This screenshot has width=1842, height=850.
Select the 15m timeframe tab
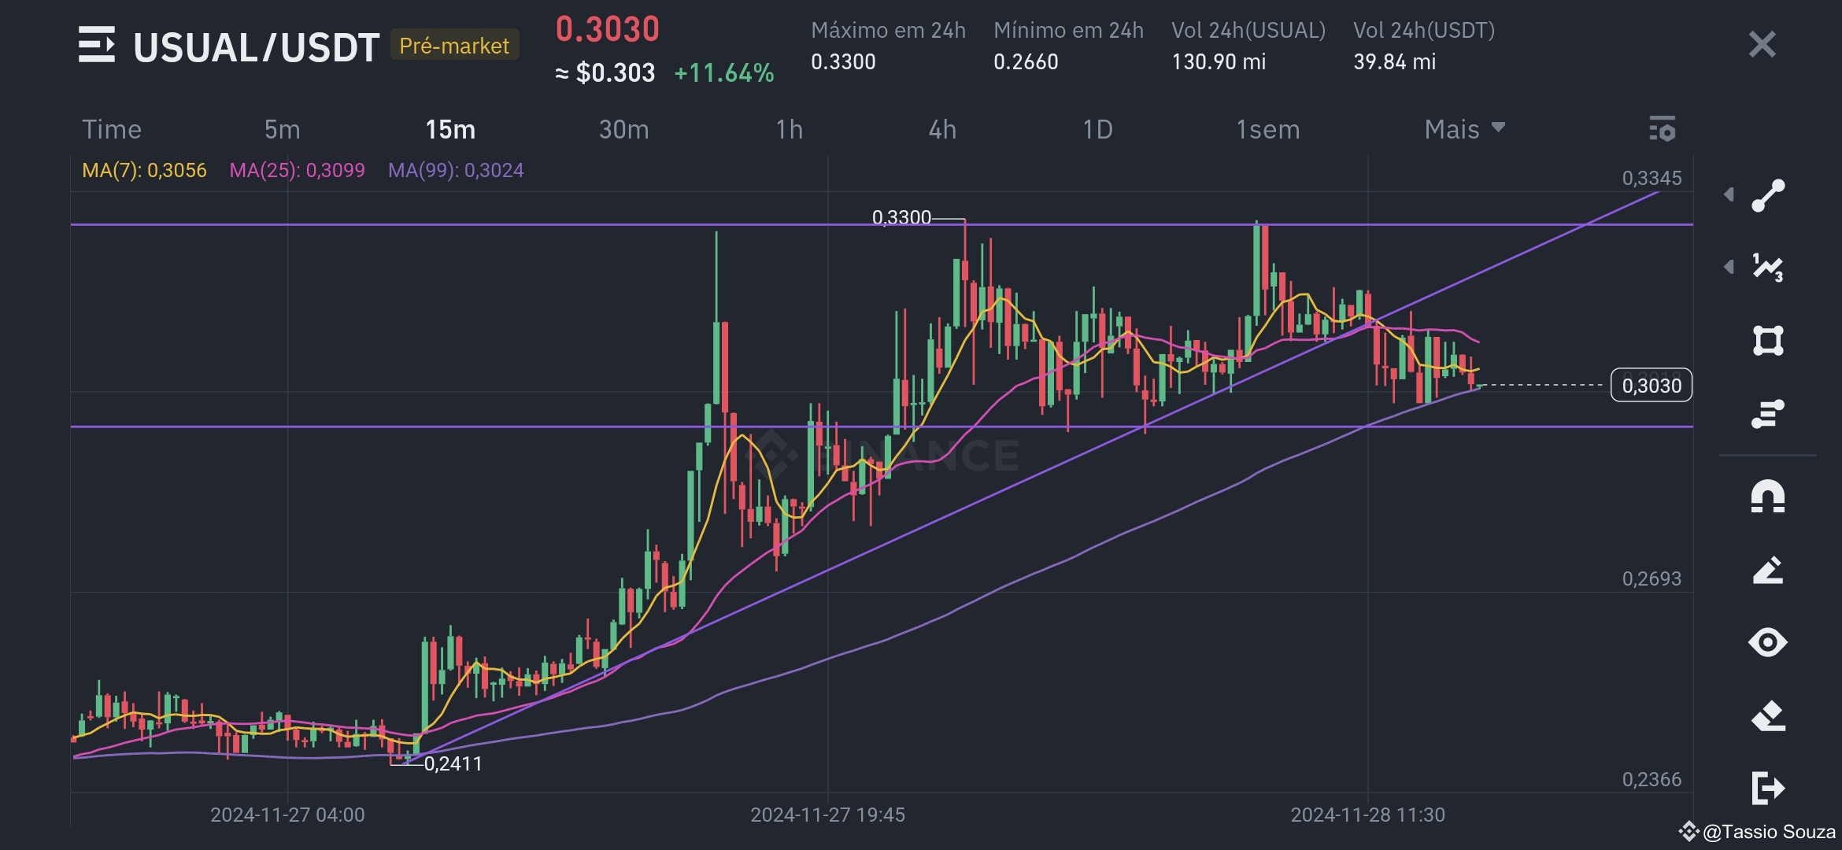coord(450,129)
